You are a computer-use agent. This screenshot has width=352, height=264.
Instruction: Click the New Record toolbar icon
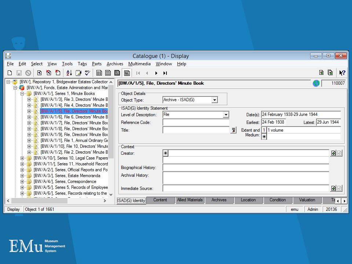10,73
